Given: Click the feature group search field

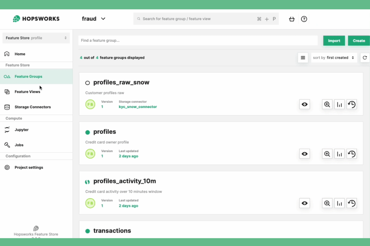Looking at the screenshot, I should [206, 19].
